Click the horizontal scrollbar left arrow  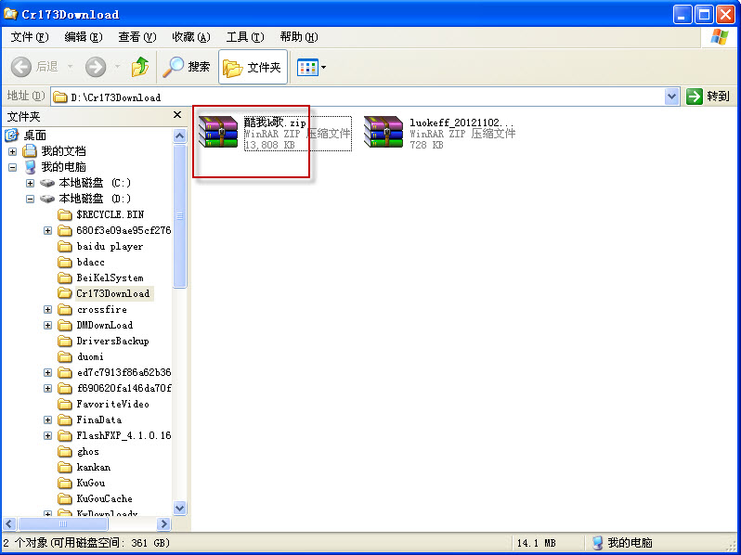(x=10, y=523)
